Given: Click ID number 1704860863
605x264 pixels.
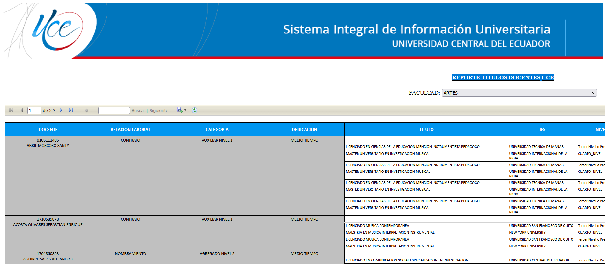Looking at the screenshot, I should 48,254.
